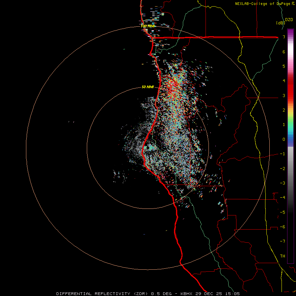Click scale value -7 on legend
Viewport: 296px width, 296px height.
283,241
